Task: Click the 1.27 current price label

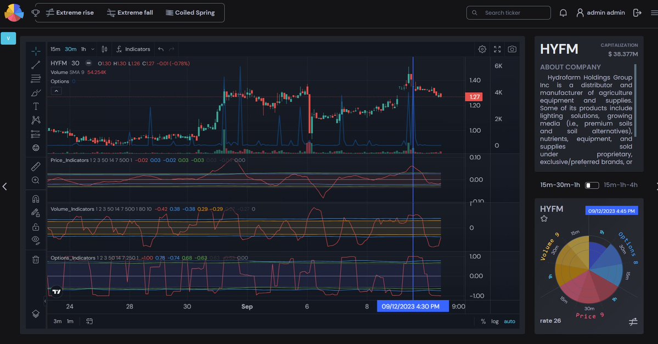Action: click(x=474, y=97)
